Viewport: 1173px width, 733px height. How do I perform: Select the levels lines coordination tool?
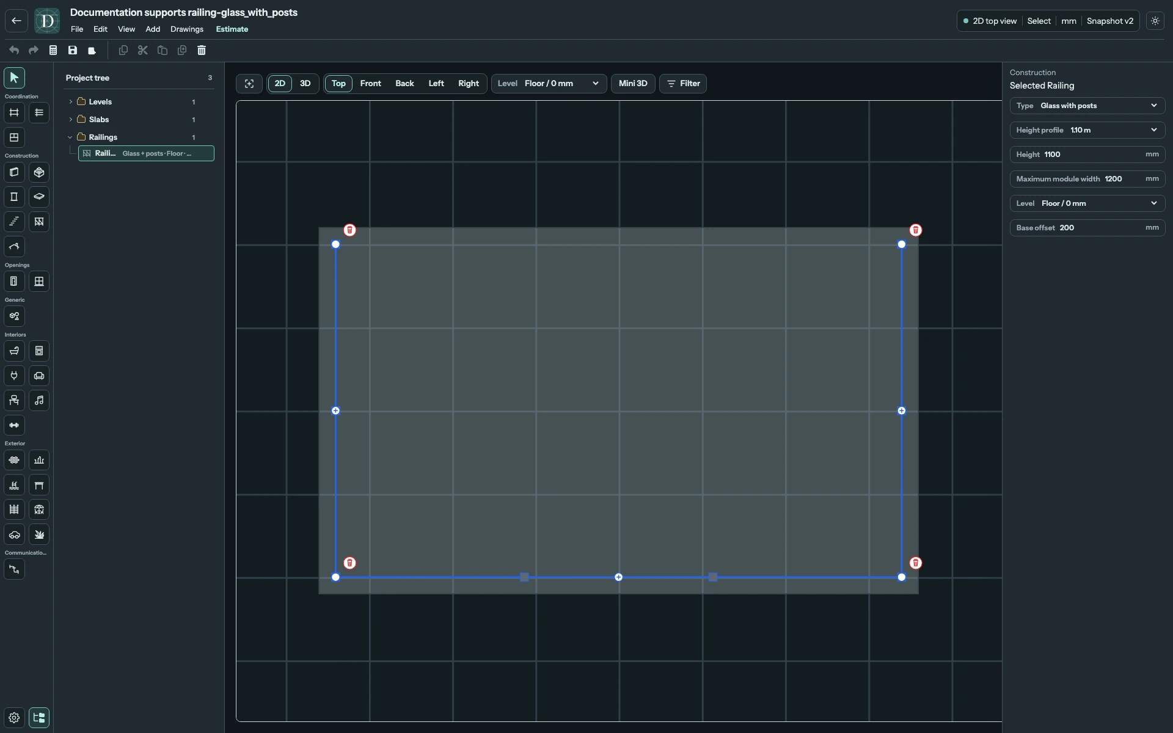[x=39, y=112]
